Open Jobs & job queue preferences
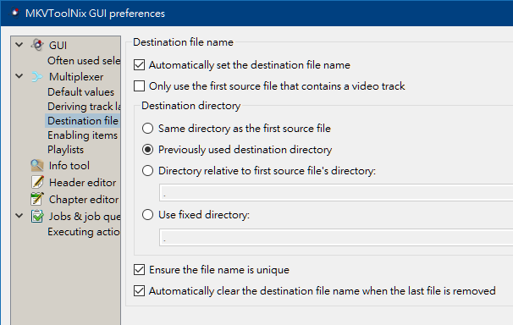Viewport: 513px width, 325px height. coord(85,217)
